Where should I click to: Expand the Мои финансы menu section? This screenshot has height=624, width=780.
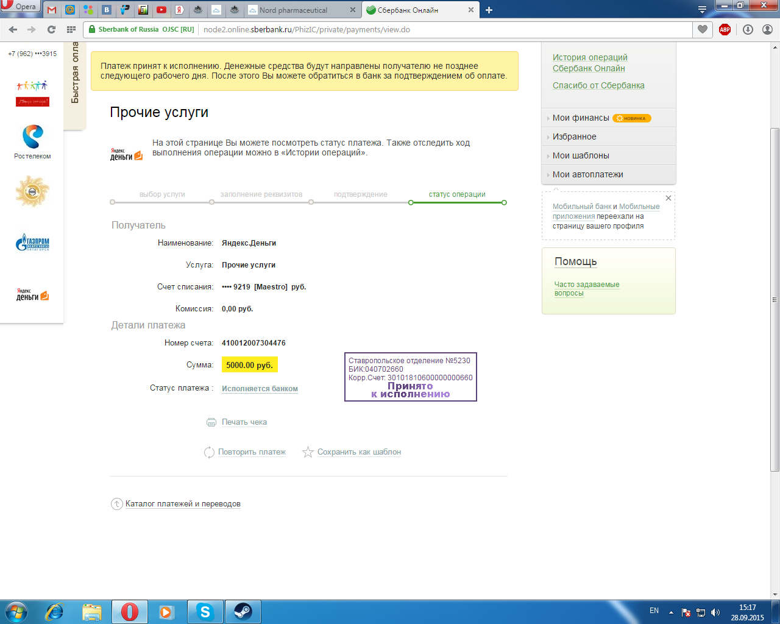pyautogui.click(x=581, y=118)
